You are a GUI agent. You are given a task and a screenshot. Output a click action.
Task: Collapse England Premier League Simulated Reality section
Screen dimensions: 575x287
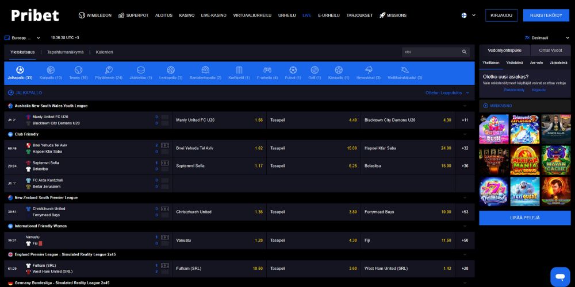click(465, 254)
